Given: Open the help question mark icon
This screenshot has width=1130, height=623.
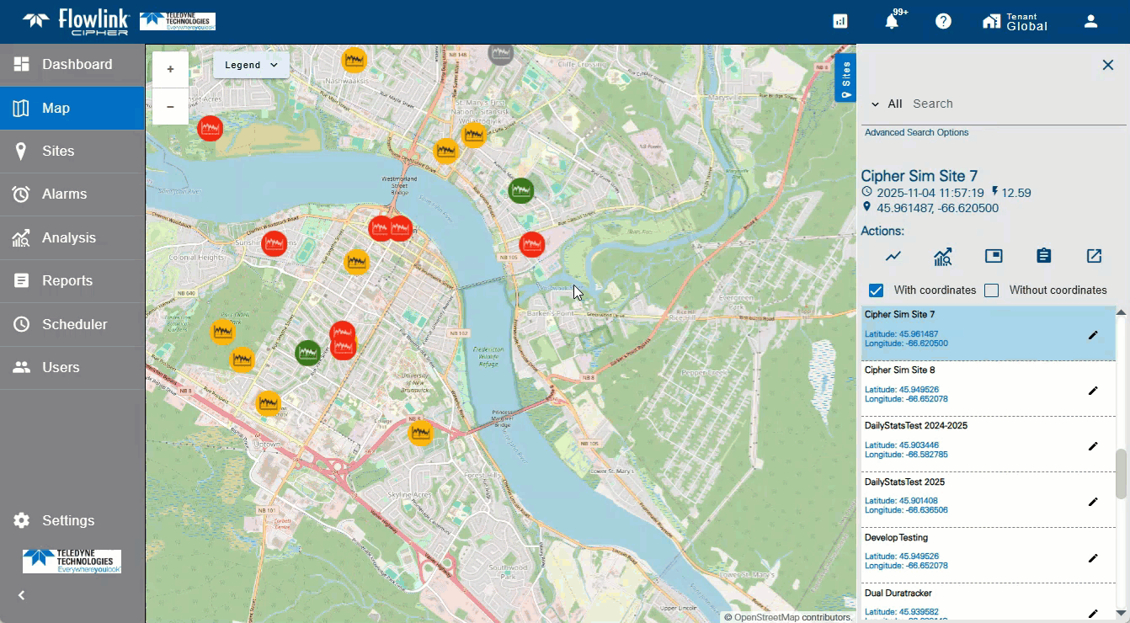Looking at the screenshot, I should point(943,22).
